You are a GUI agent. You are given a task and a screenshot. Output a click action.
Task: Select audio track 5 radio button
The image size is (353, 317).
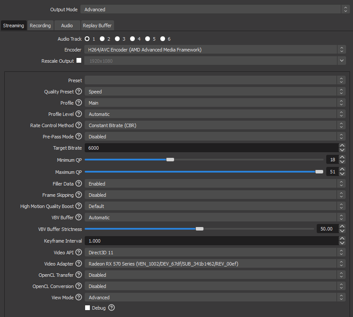click(148, 39)
